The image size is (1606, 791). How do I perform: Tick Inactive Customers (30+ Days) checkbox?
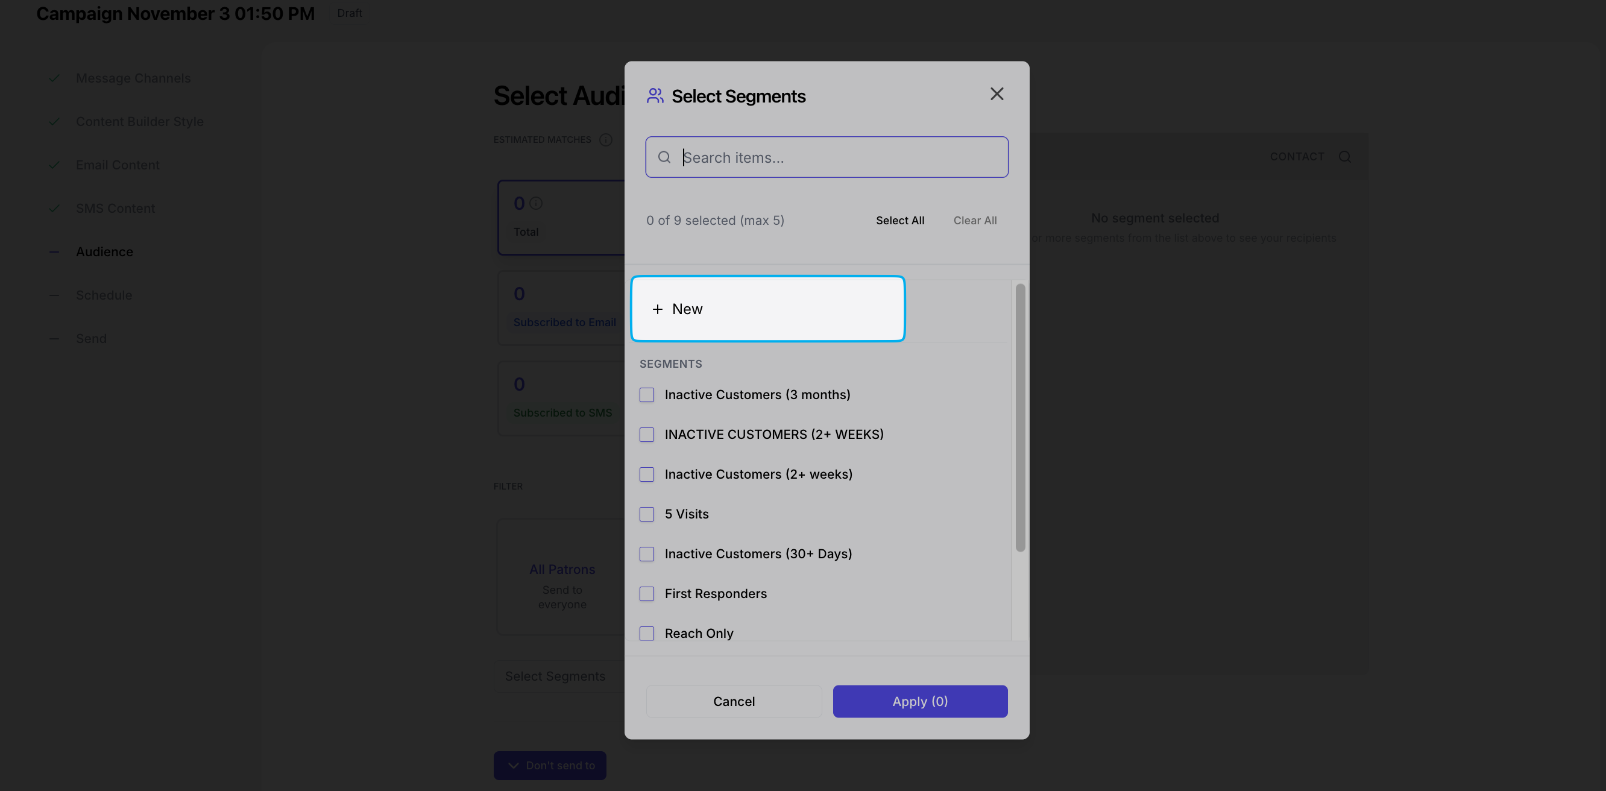pyautogui.click(x=646, y=554)
